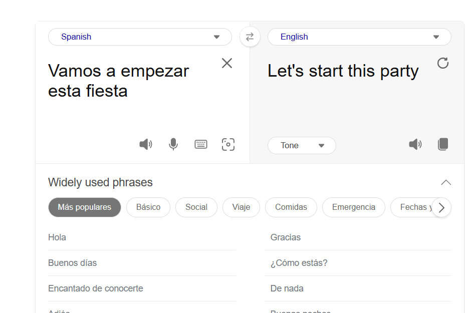This screenshot has height=313, width=466.
Task: Copy the English translation
Action: pyautogui.click(x=443, y=144)
